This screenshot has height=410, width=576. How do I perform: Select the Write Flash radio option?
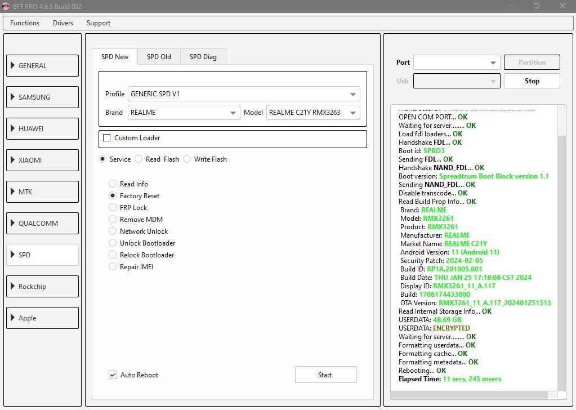187,159
